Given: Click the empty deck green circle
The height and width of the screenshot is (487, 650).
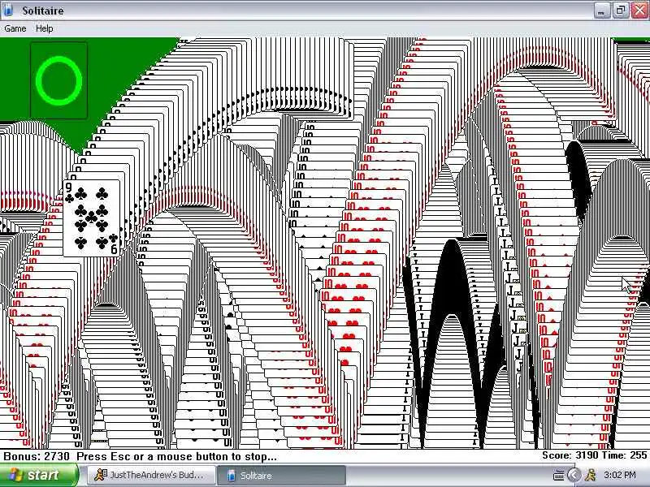Looking at the screenshot, I should (x=58, y=80).
